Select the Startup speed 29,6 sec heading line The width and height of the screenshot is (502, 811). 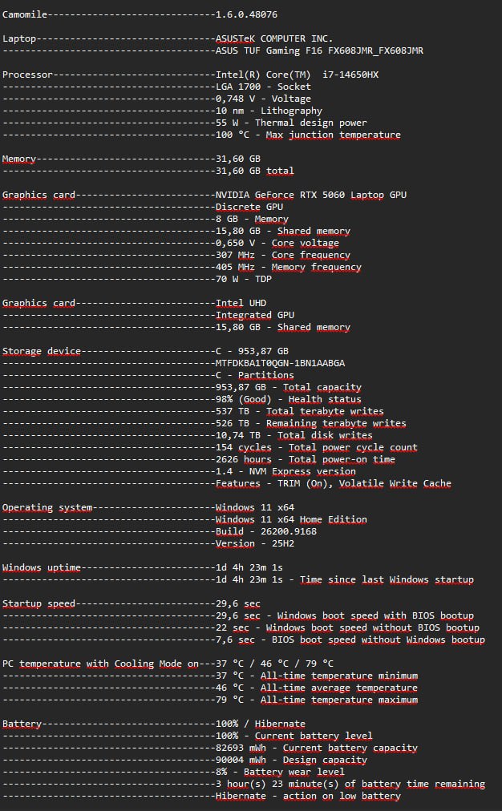[x=132, y=603]
